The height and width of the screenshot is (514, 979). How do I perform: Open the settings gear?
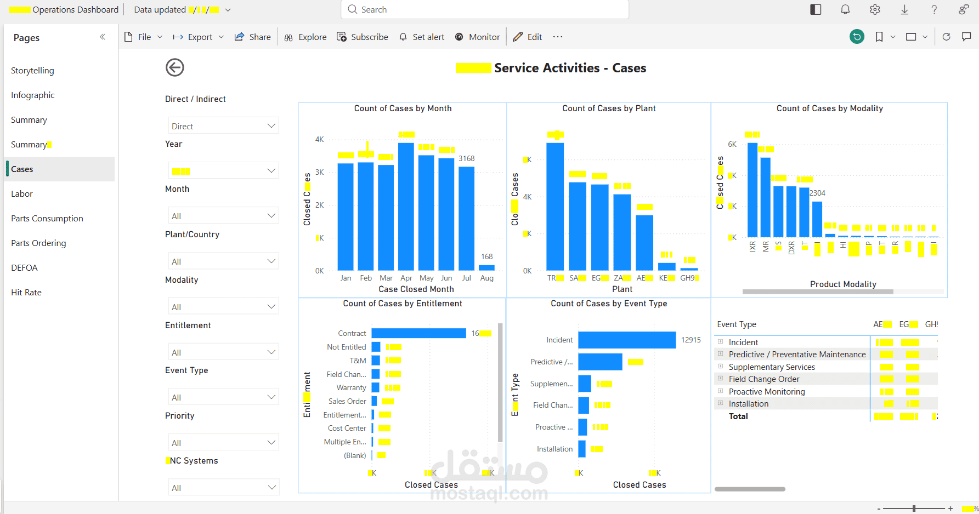[875, 9]
